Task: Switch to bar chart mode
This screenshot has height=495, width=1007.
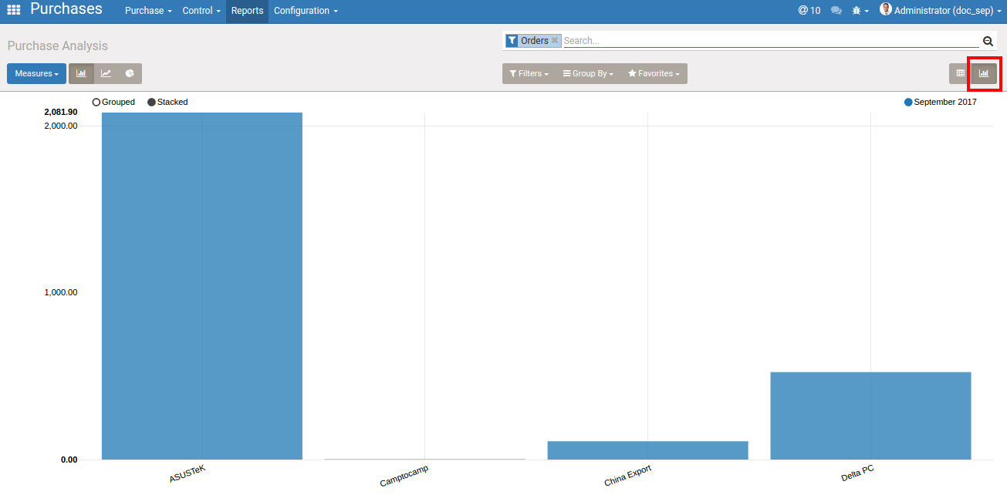Action: click(x=81, y=73)
